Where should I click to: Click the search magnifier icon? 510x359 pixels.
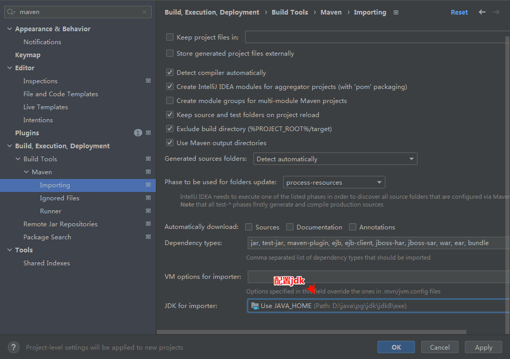pyautogui.click(x=11, y=12)
